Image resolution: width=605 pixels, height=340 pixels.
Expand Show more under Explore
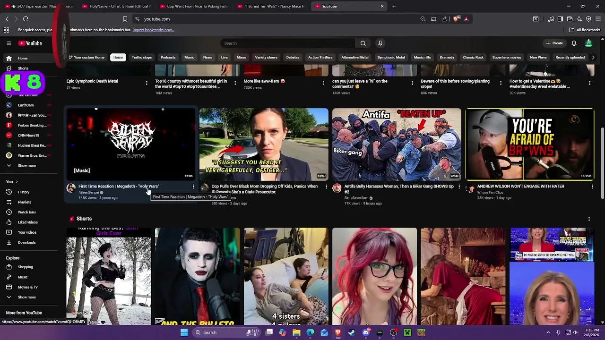31,297
